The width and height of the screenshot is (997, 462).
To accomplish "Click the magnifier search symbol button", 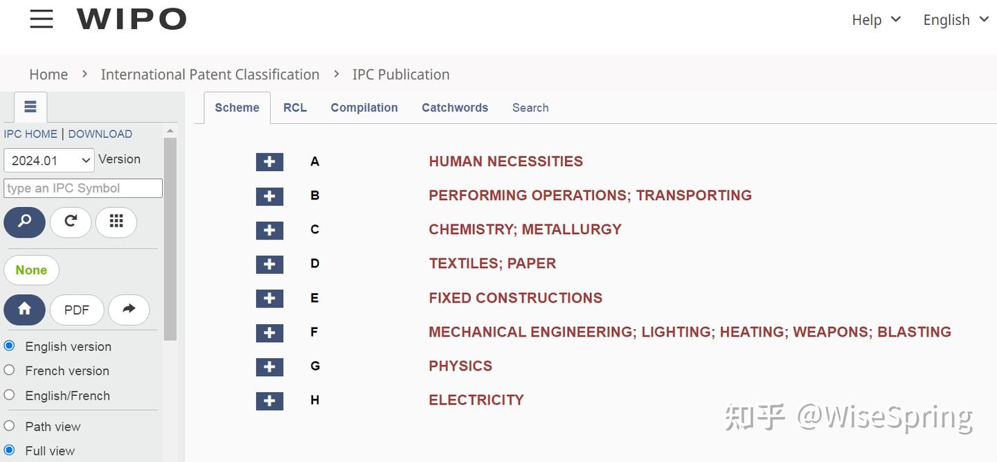I will 25,222.
